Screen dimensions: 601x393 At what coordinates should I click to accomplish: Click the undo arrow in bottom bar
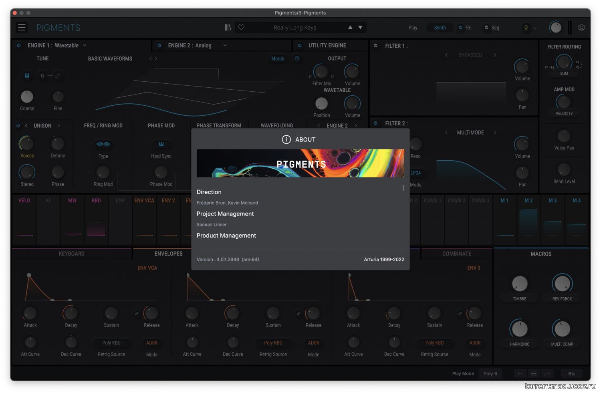[x=520, y=374]
